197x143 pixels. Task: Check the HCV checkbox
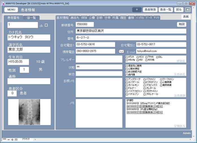(x=138, y=57)
